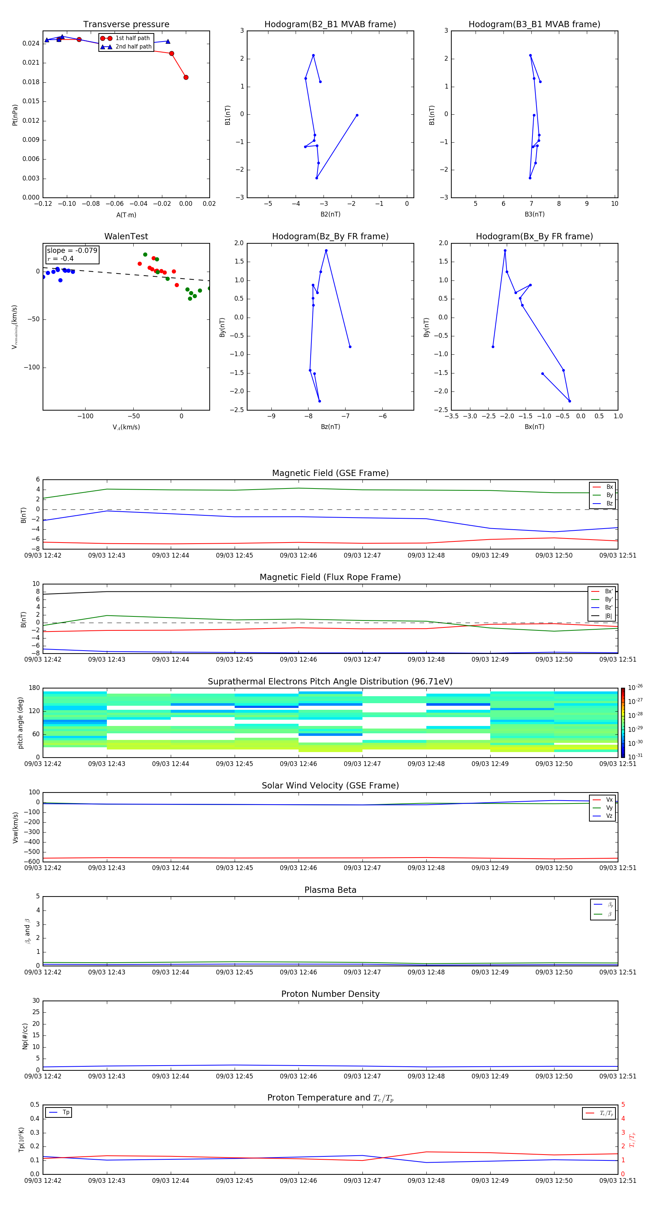Screen dimensions: 661x1213
Task: Select By' in the Flux Rope legend
Action: (602, 600)
